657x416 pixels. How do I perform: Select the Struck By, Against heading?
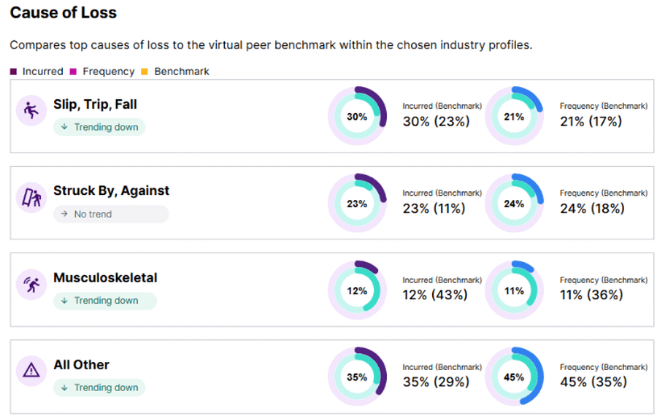pyautogui.click(x=111, y=191)
